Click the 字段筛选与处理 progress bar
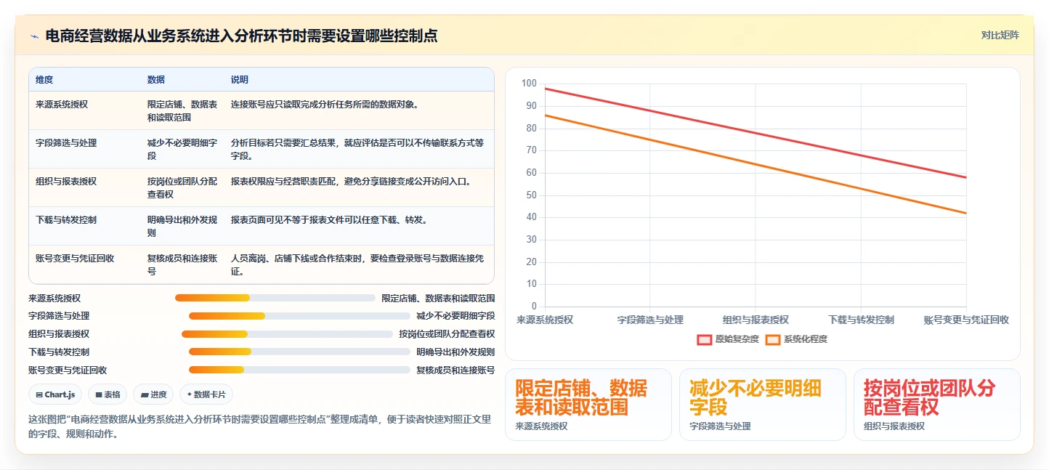This screenshot has width=1049, height=470. coord(299,316)
